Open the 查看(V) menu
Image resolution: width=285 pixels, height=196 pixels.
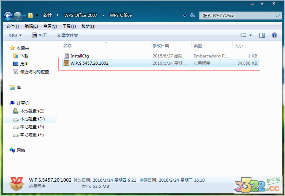coord(50,26)
